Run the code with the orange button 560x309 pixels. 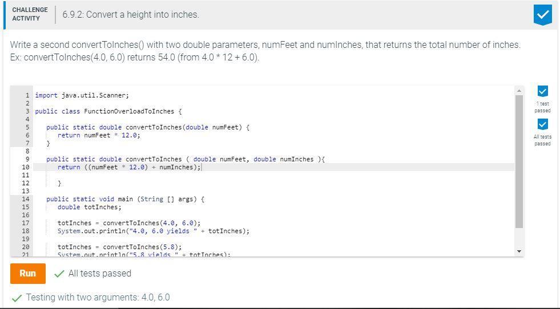28,274
